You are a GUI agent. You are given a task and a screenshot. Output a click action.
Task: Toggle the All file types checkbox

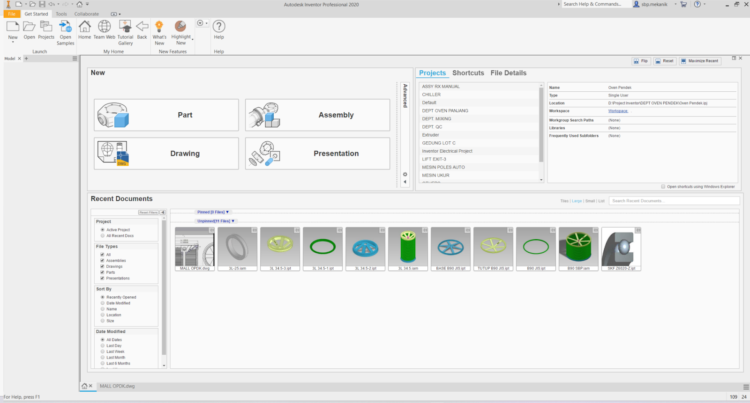pyautogui.click(x=102, y=255)
